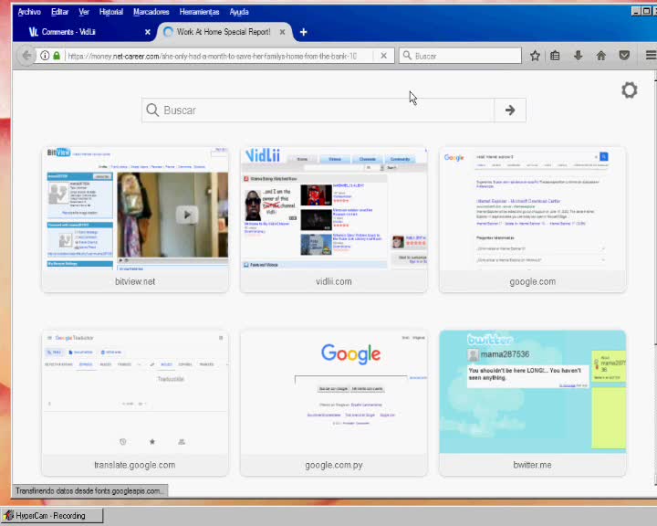
Task: Click the loading spinner on active tab
Action: (x=168, y=32)
